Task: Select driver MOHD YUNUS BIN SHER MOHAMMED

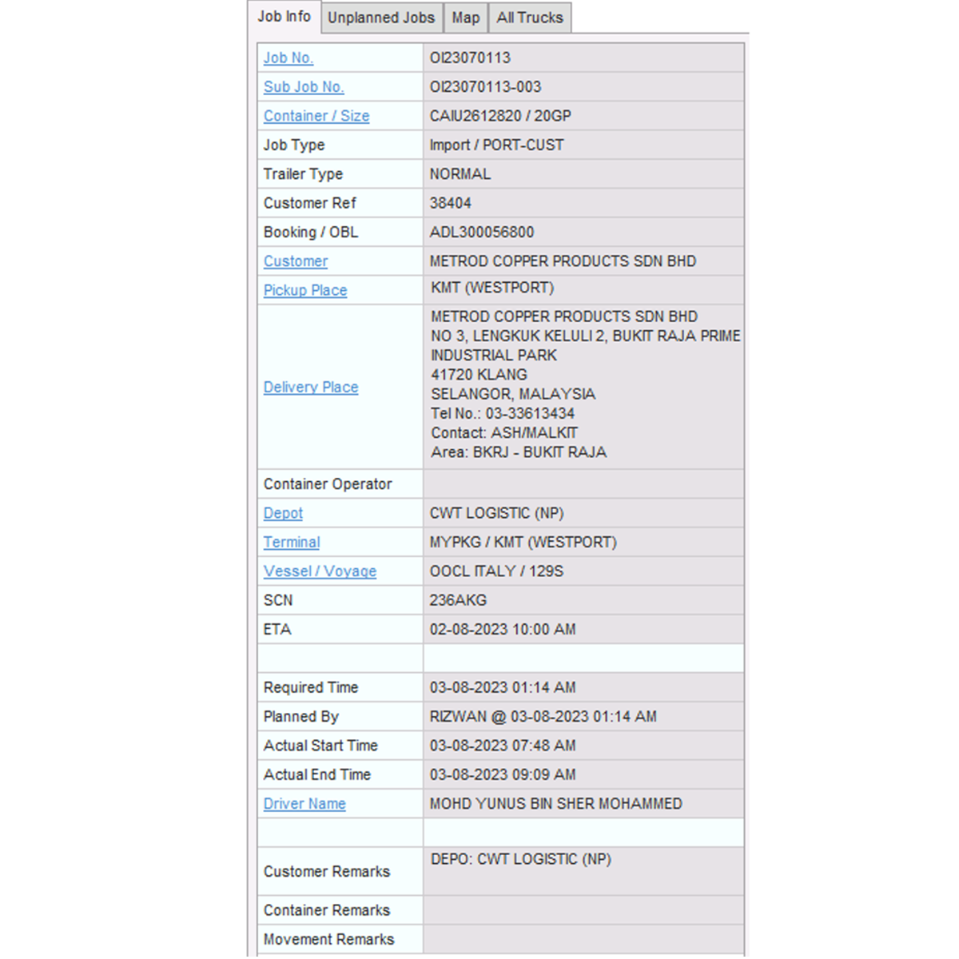Action: (x=556, y=804)
